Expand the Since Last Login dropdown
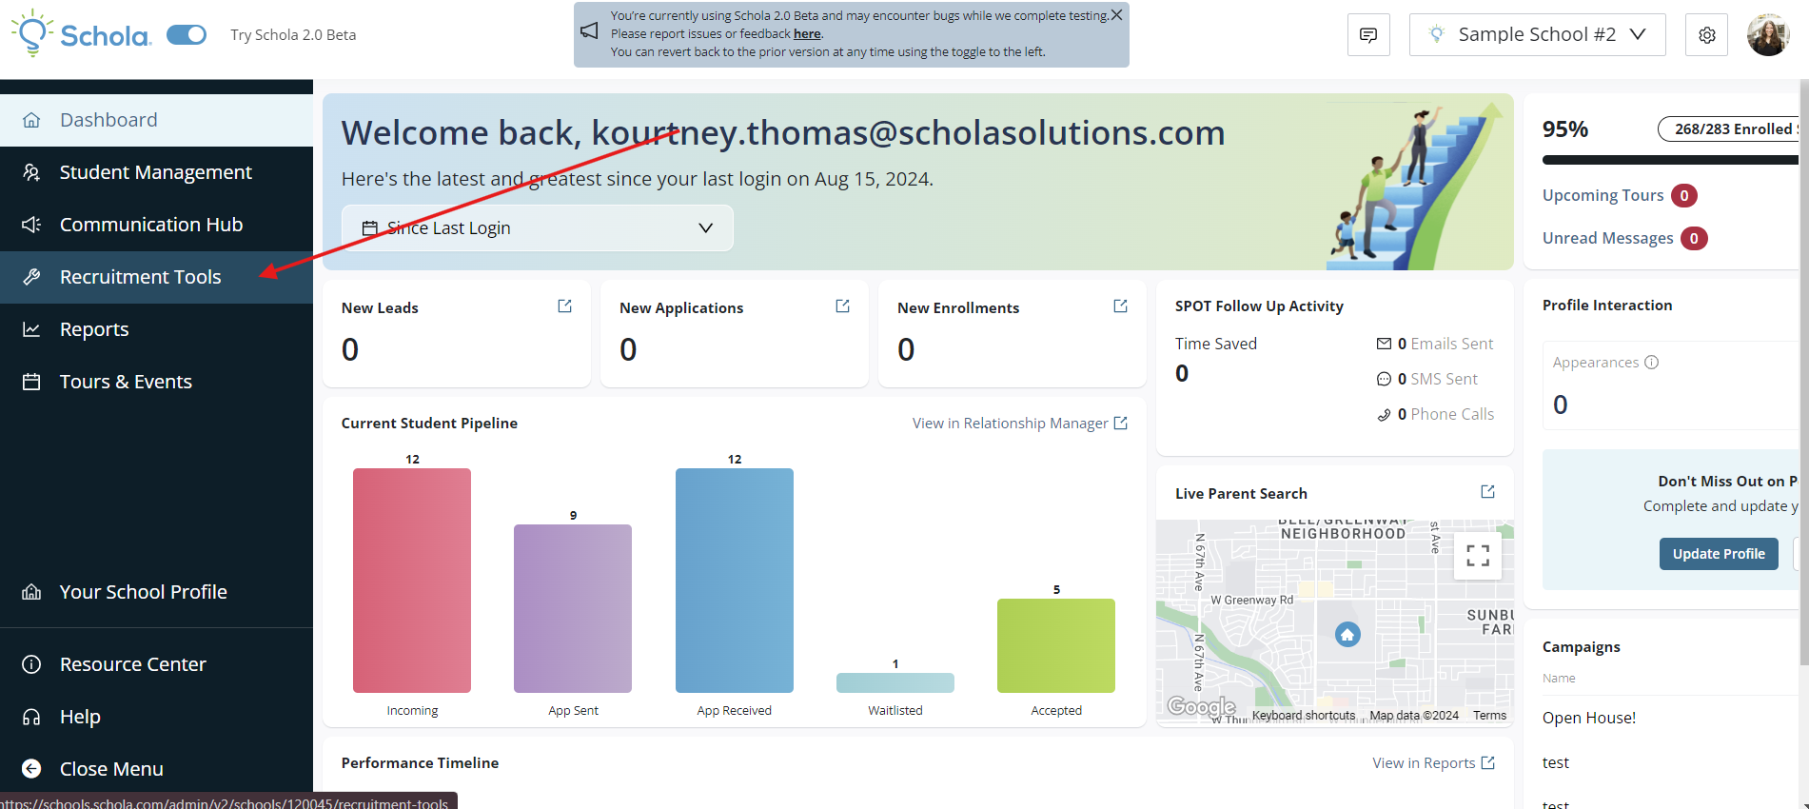 pyautogui.click(x=538, y=228)
